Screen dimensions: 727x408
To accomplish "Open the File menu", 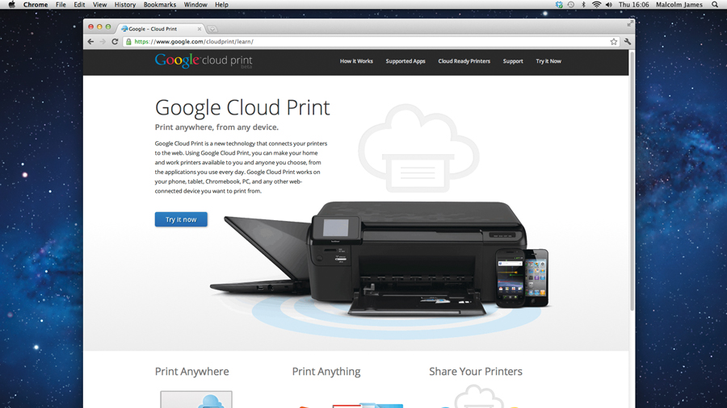I will coord(61,5).
